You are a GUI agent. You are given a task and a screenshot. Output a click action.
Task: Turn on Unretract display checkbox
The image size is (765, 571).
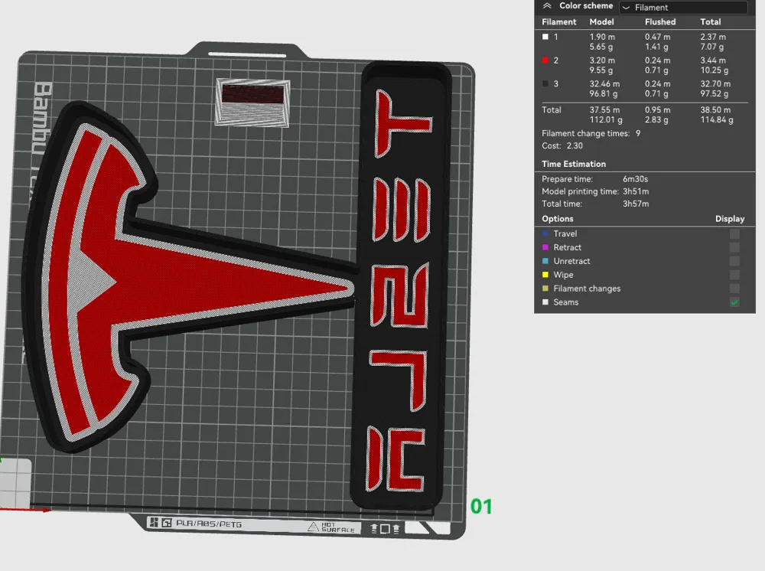click(x=734, y=261)
